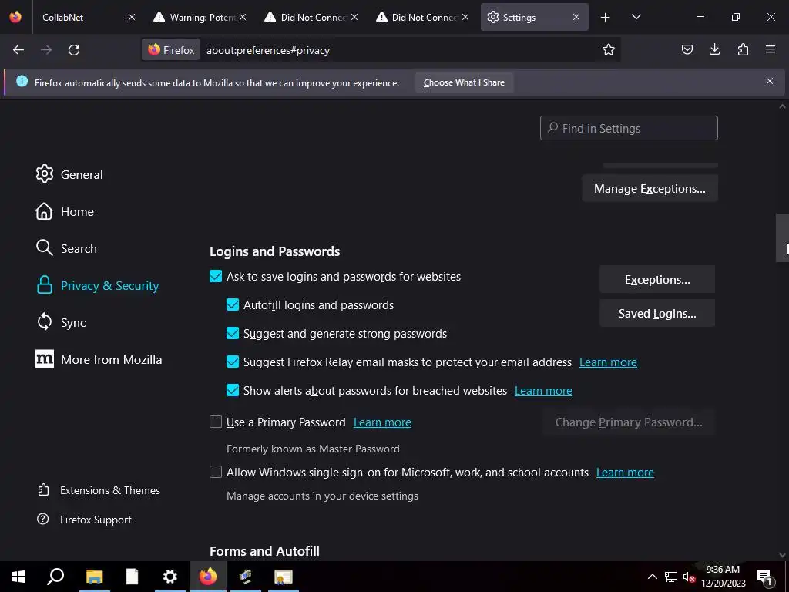The height and width of the screenshot is (592, 789).
Task: Reload the current page
Action: tap(74, 50)
